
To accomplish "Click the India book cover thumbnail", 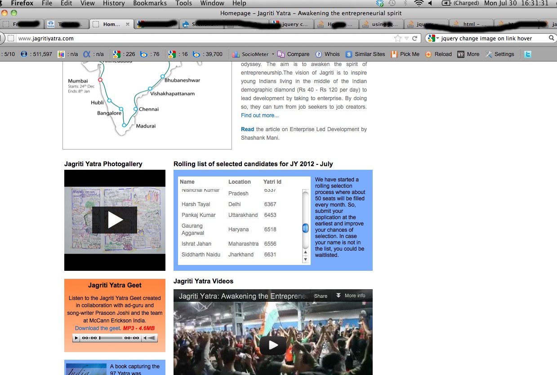I will (86, 369).
